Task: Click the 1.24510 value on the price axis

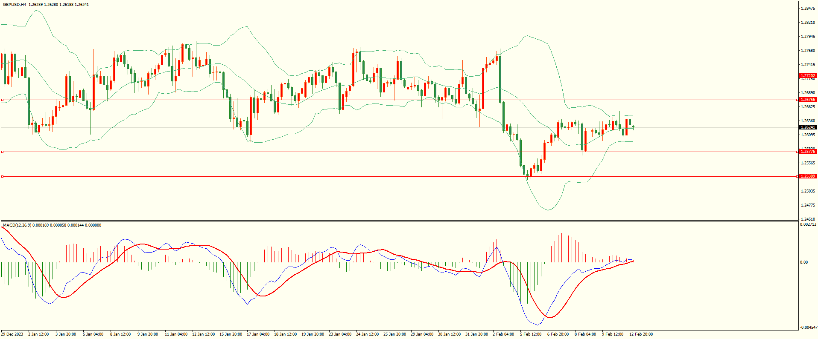Action: [x=809, y=219]
